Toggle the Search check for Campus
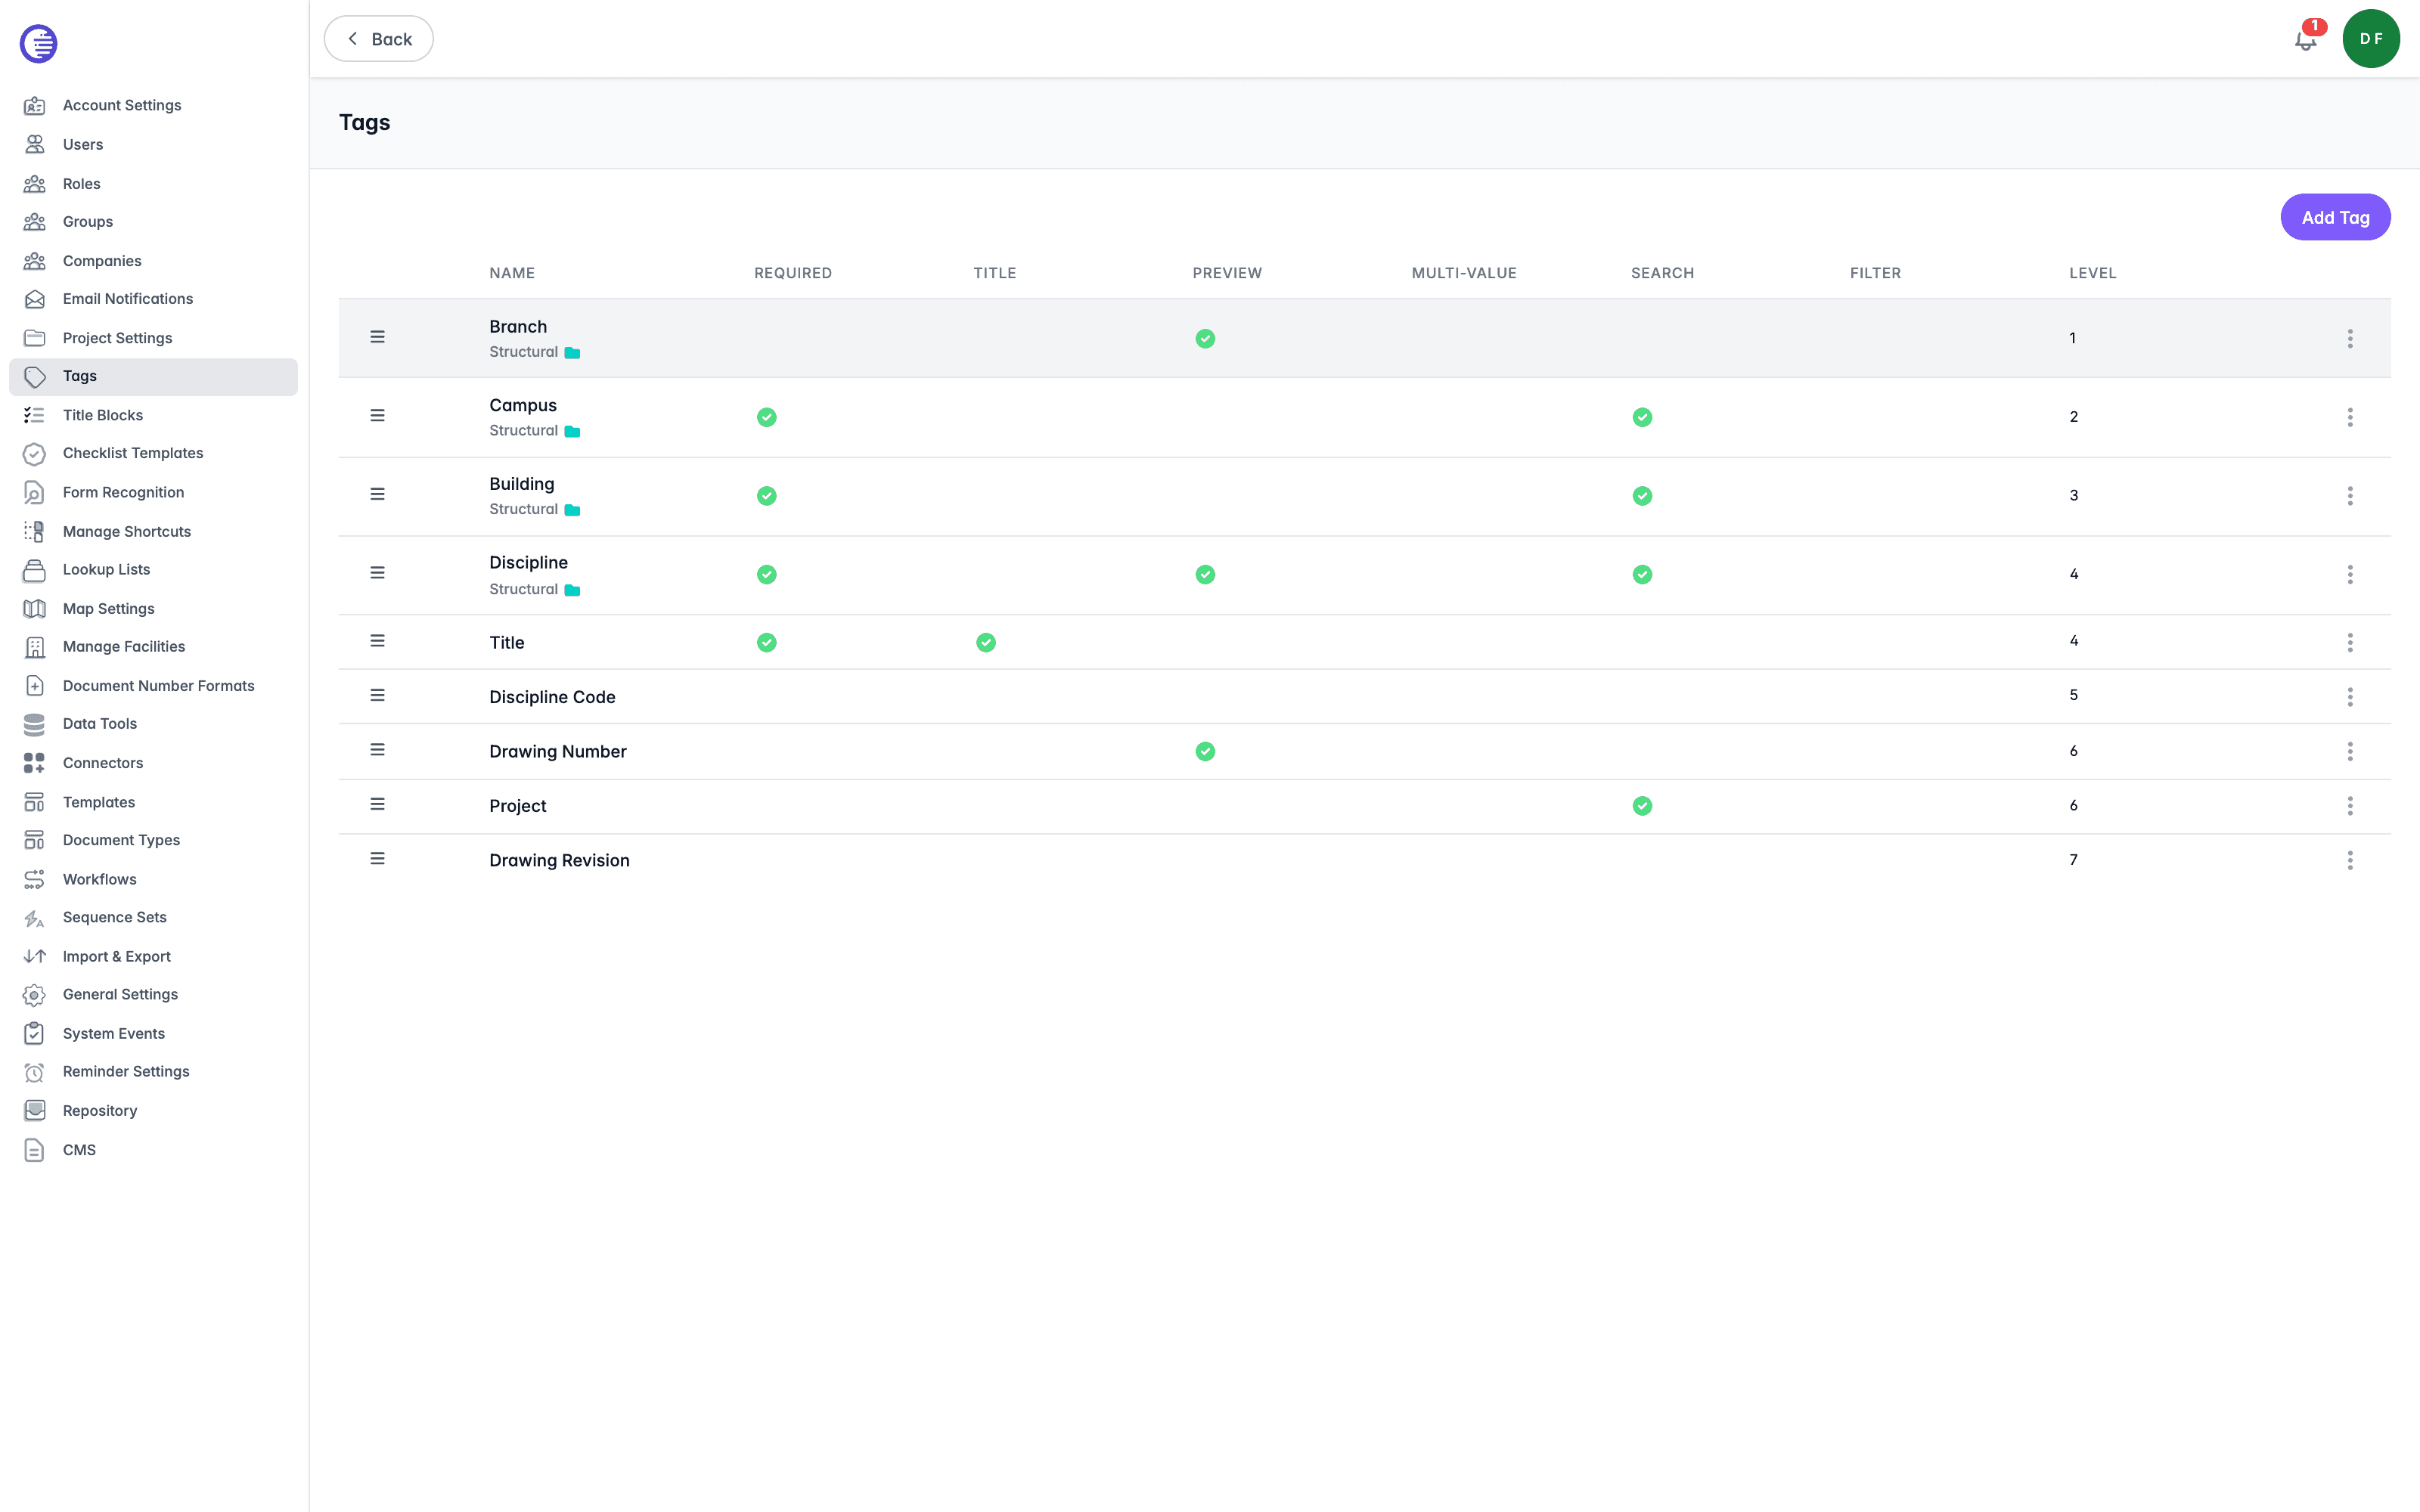Image resolution: width=2420 pixels, height=1512 pixels. click(x=1642, y=417)
